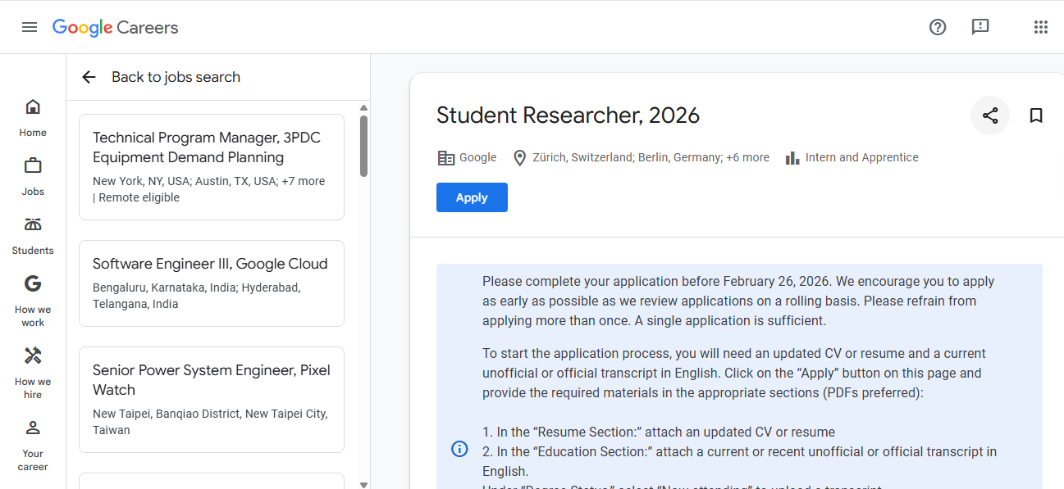Open the How we hire sidebar section
This screenshot has height=489, width=1064.
click(33, 355)
